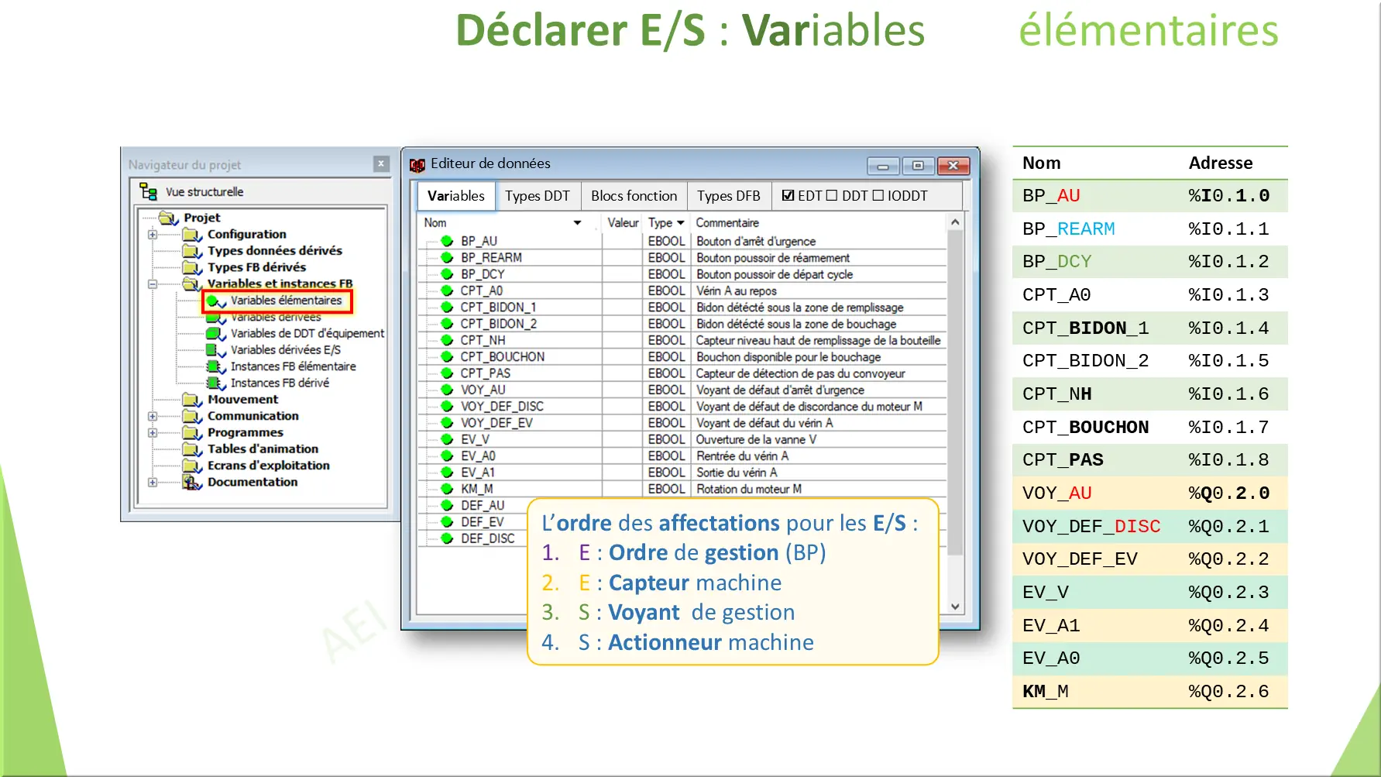Click the green icon beside BP_AU variable

[x=447, y=241]
